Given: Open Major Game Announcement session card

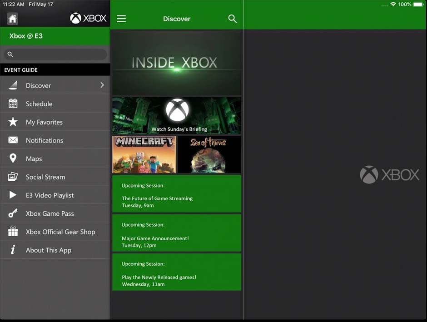Looking at the screenshot, I should [x=177, y=233].
